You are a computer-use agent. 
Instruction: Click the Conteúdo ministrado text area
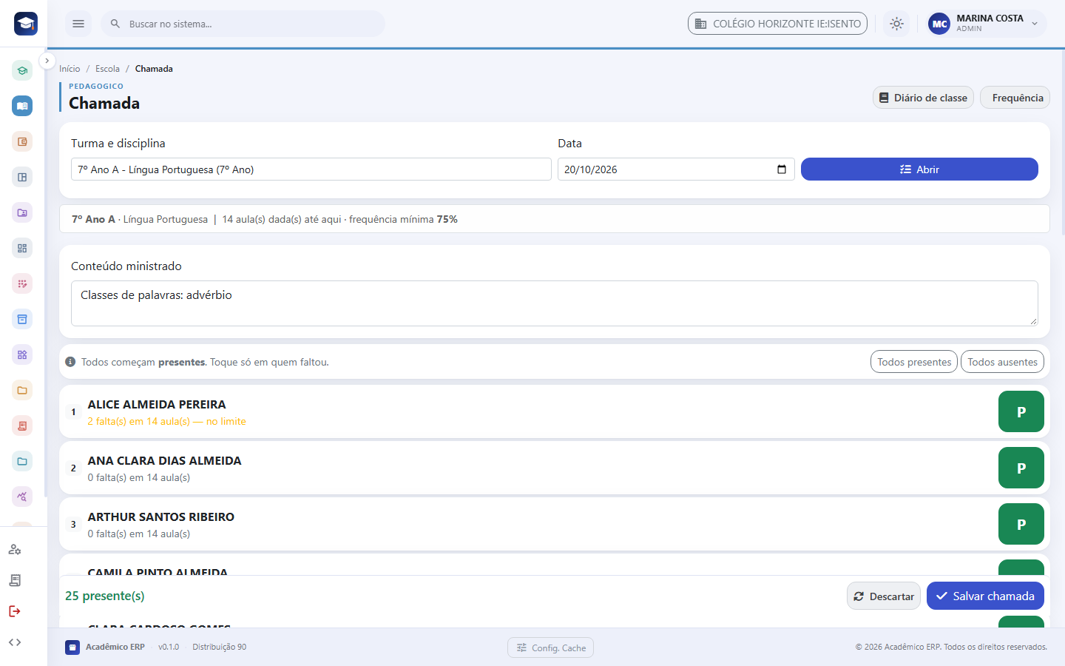555,303
